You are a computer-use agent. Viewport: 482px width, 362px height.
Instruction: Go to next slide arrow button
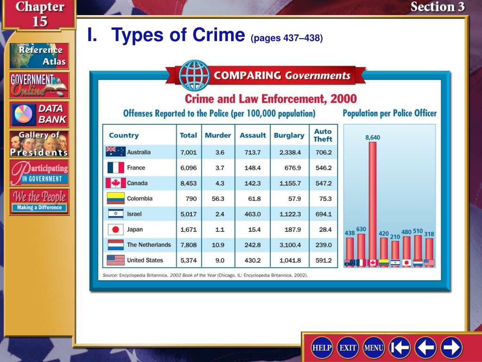tap(451, 348)
